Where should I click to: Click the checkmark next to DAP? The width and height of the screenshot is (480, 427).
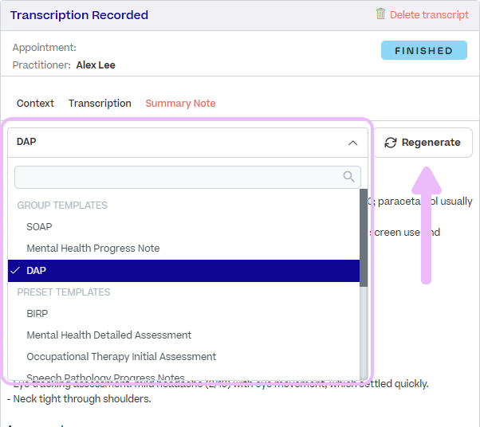[15, 270]
